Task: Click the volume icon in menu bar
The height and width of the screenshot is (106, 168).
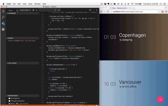Action: [128, 4]
